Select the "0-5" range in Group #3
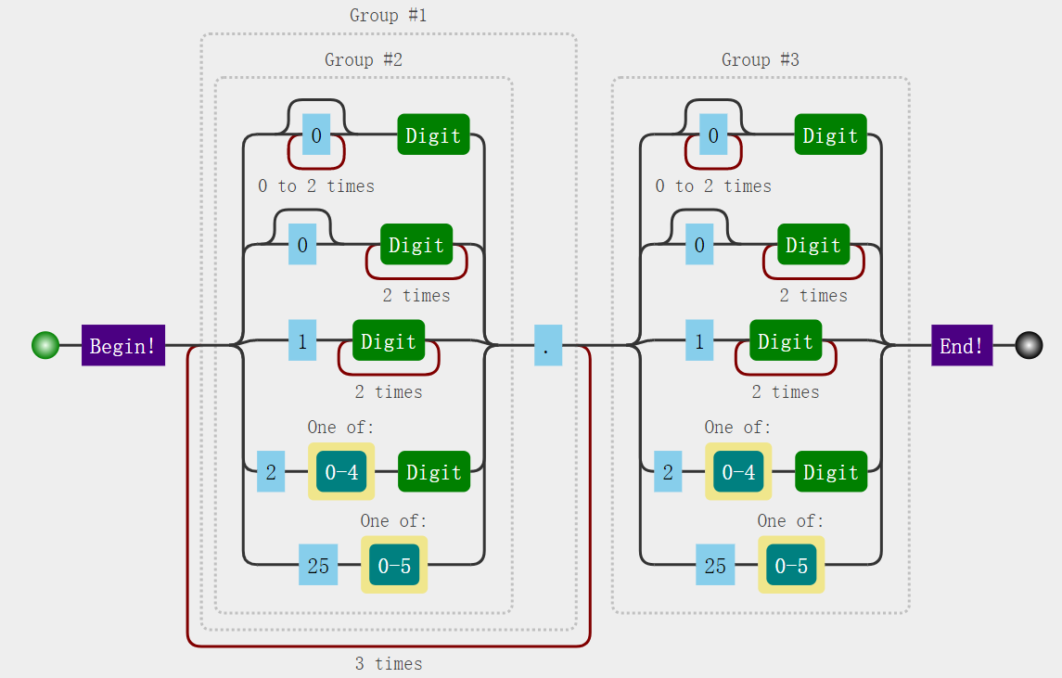This screenshot has height=678, width=1062. (791, 565)
